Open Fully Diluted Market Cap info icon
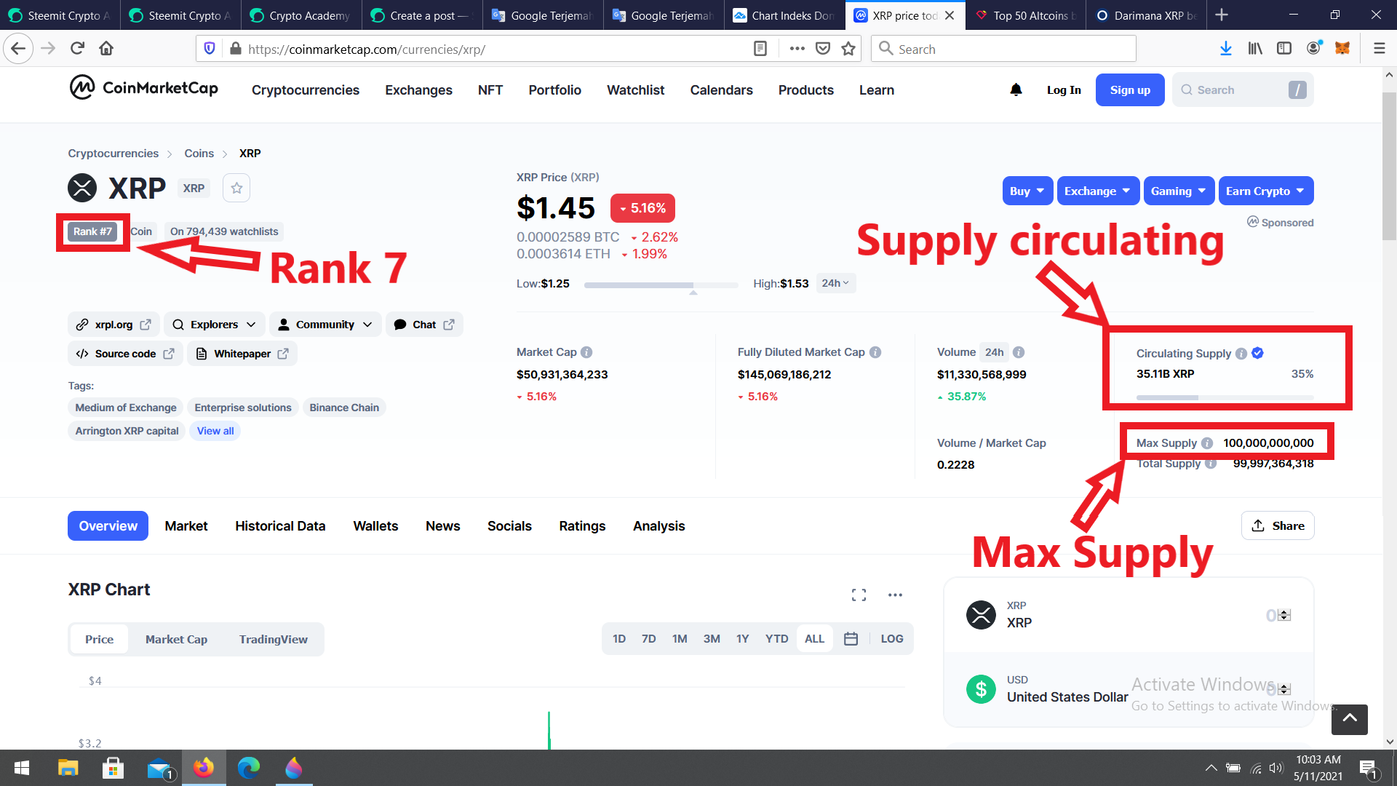 point(875,352)
